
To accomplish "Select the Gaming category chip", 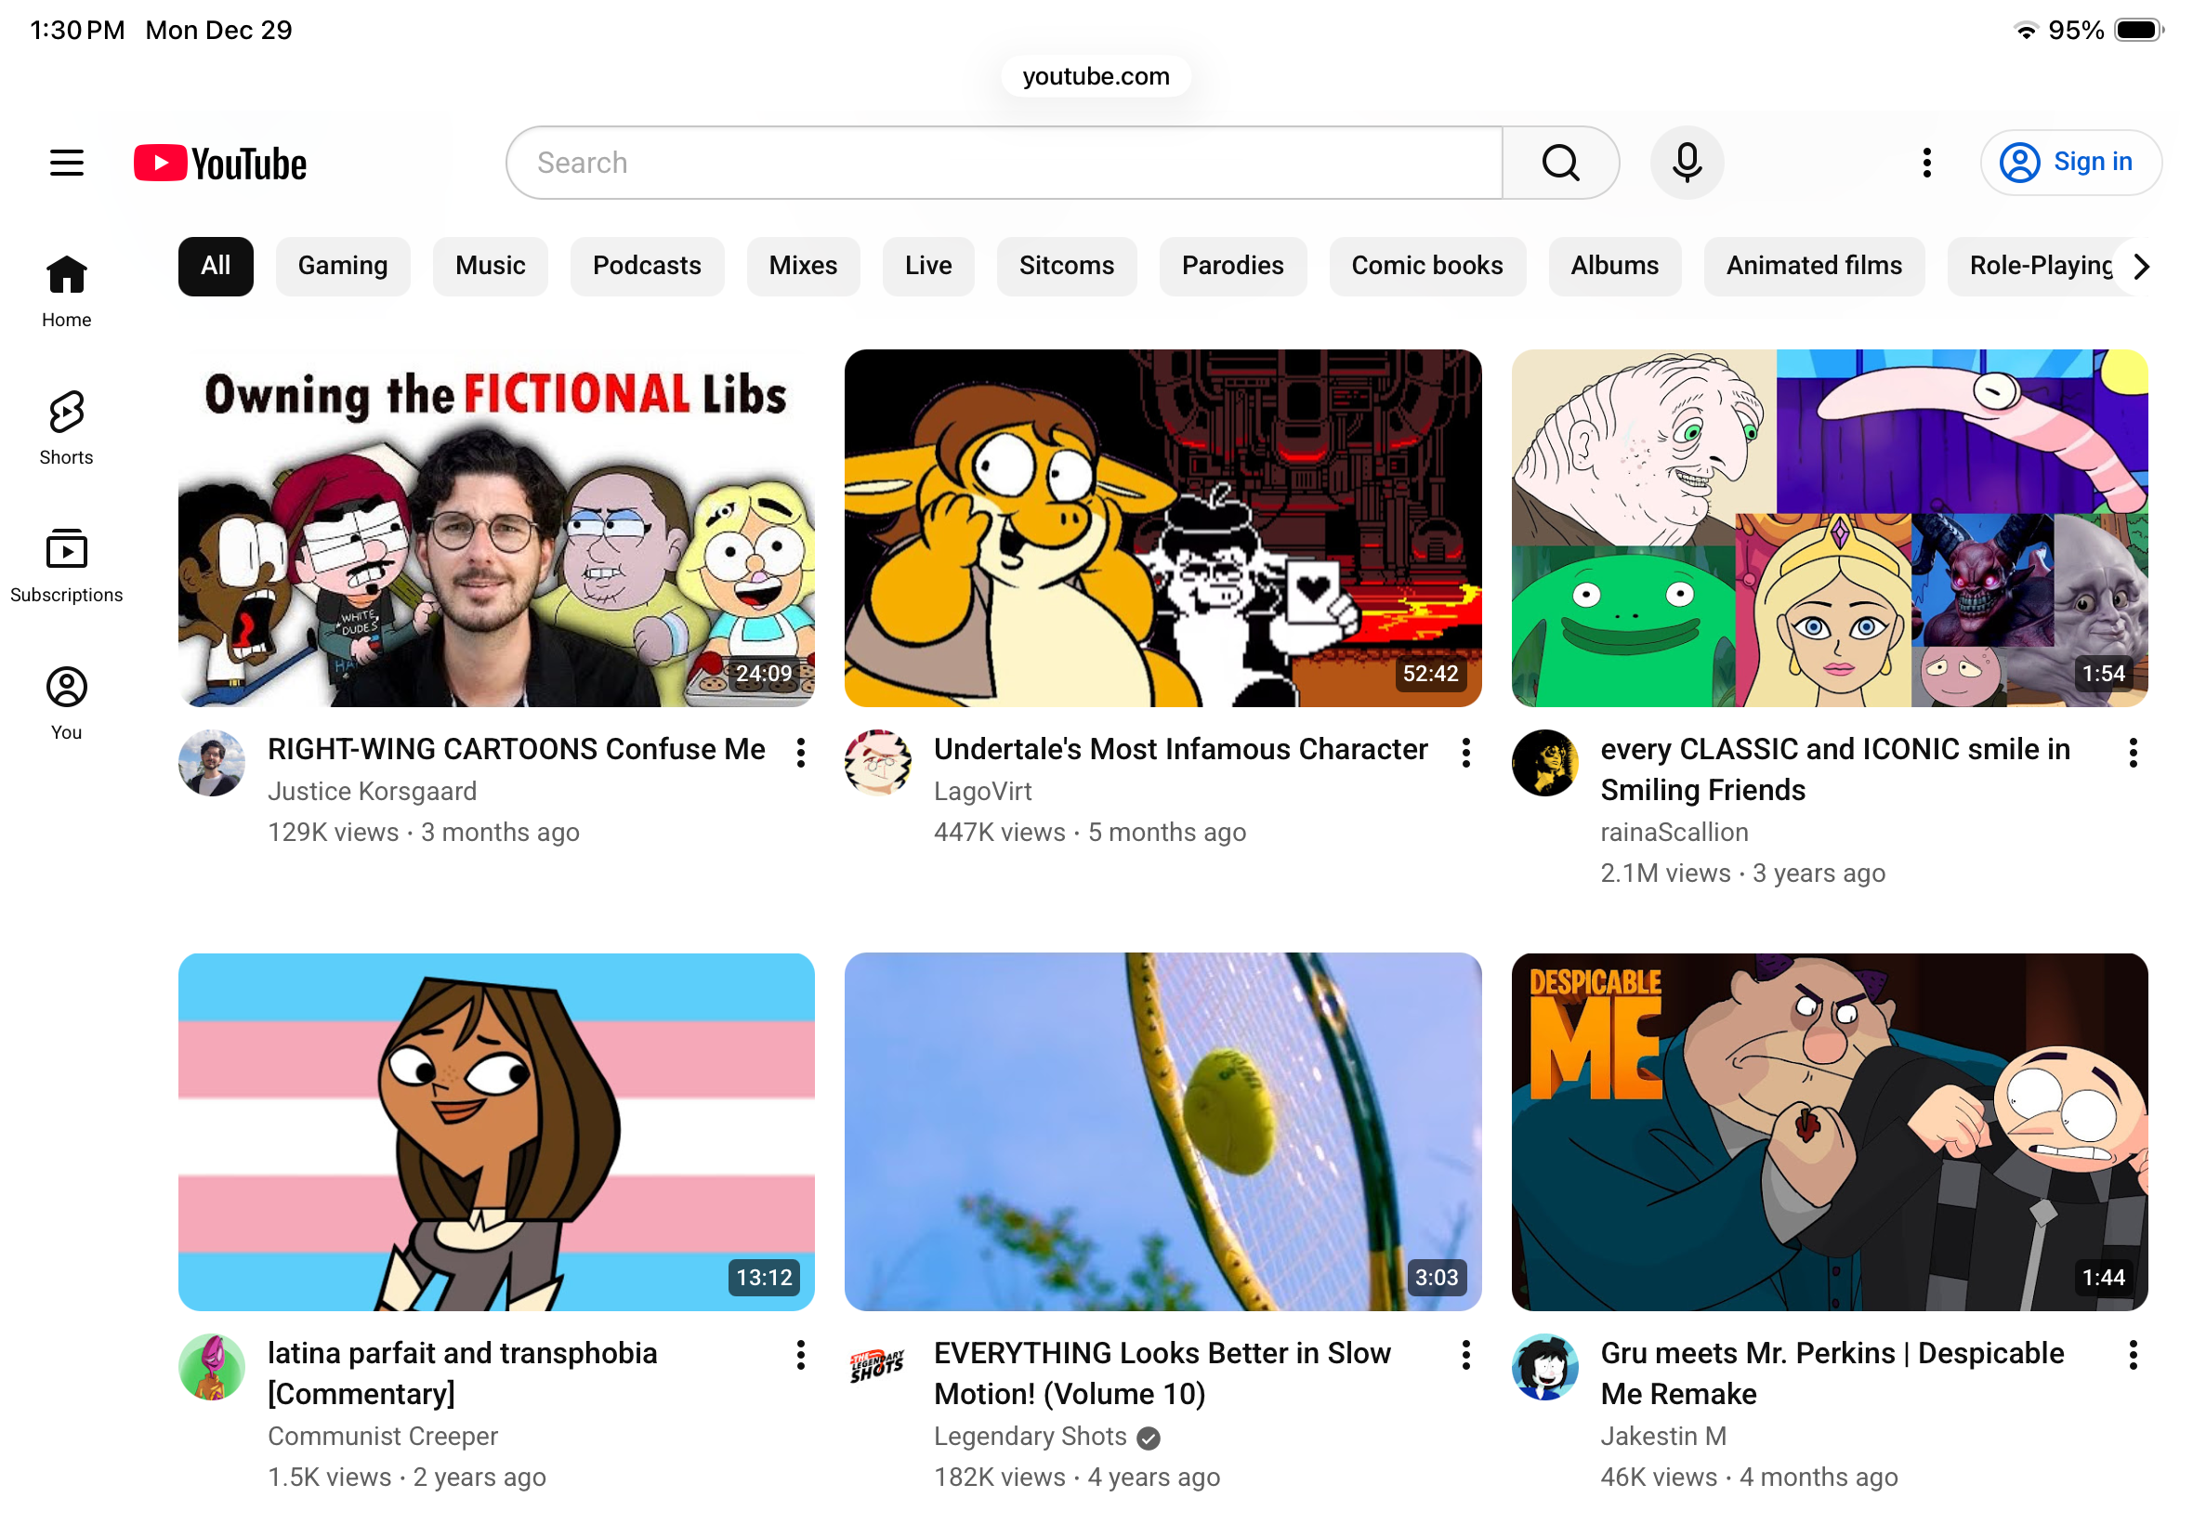I will pos(342,266).
